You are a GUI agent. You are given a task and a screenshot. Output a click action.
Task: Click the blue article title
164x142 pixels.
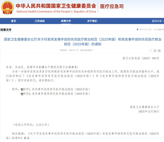pos(83,42)
